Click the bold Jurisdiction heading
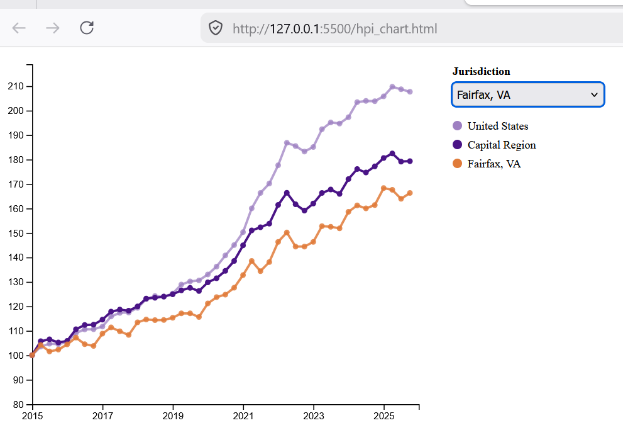 point(481,71)
